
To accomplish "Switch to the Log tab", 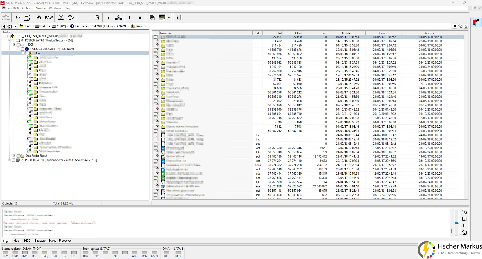I will (x=5, y=241).
